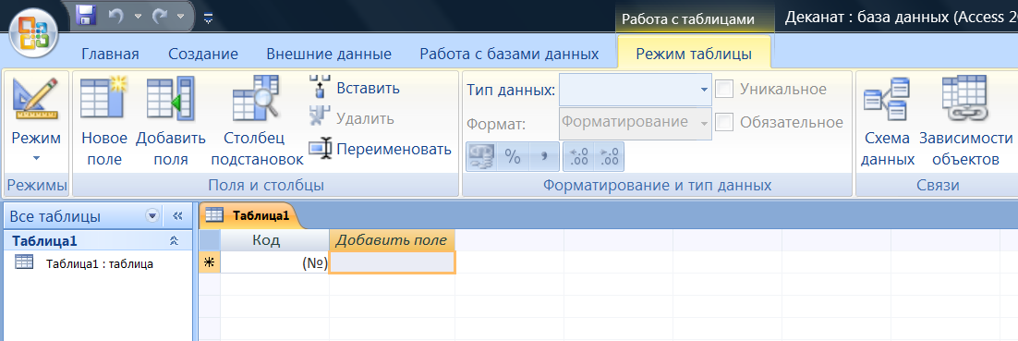Click the Таблица1 group header text
This screenshot has height=341, width=1018.
44,241
